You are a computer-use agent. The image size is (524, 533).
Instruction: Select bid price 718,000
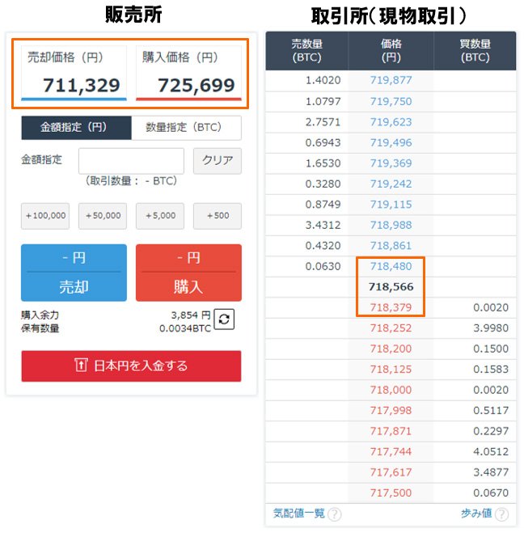[391, 390]
